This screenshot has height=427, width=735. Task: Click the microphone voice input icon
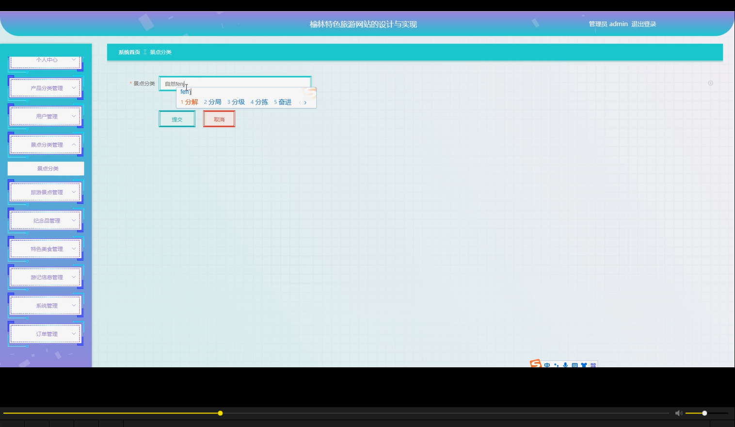coord(565,365)
